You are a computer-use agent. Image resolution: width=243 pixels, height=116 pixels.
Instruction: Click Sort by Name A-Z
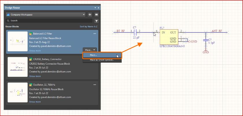[88, 26]
